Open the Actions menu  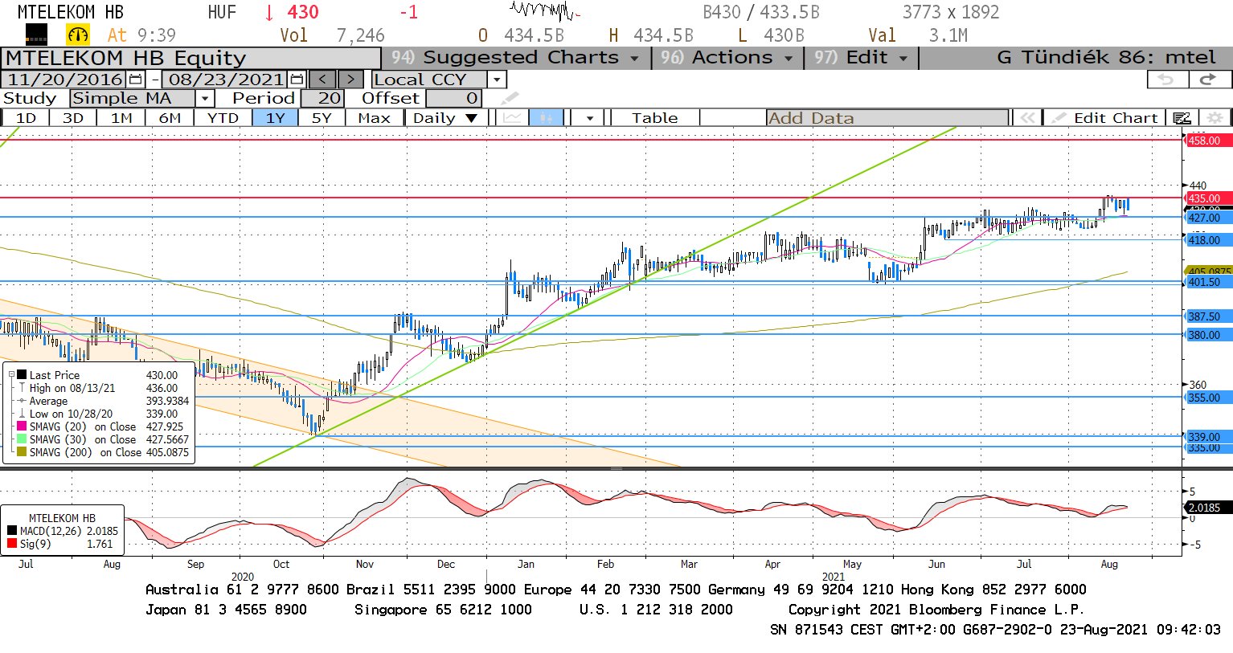pyautogui.click(x=727, y=58)
